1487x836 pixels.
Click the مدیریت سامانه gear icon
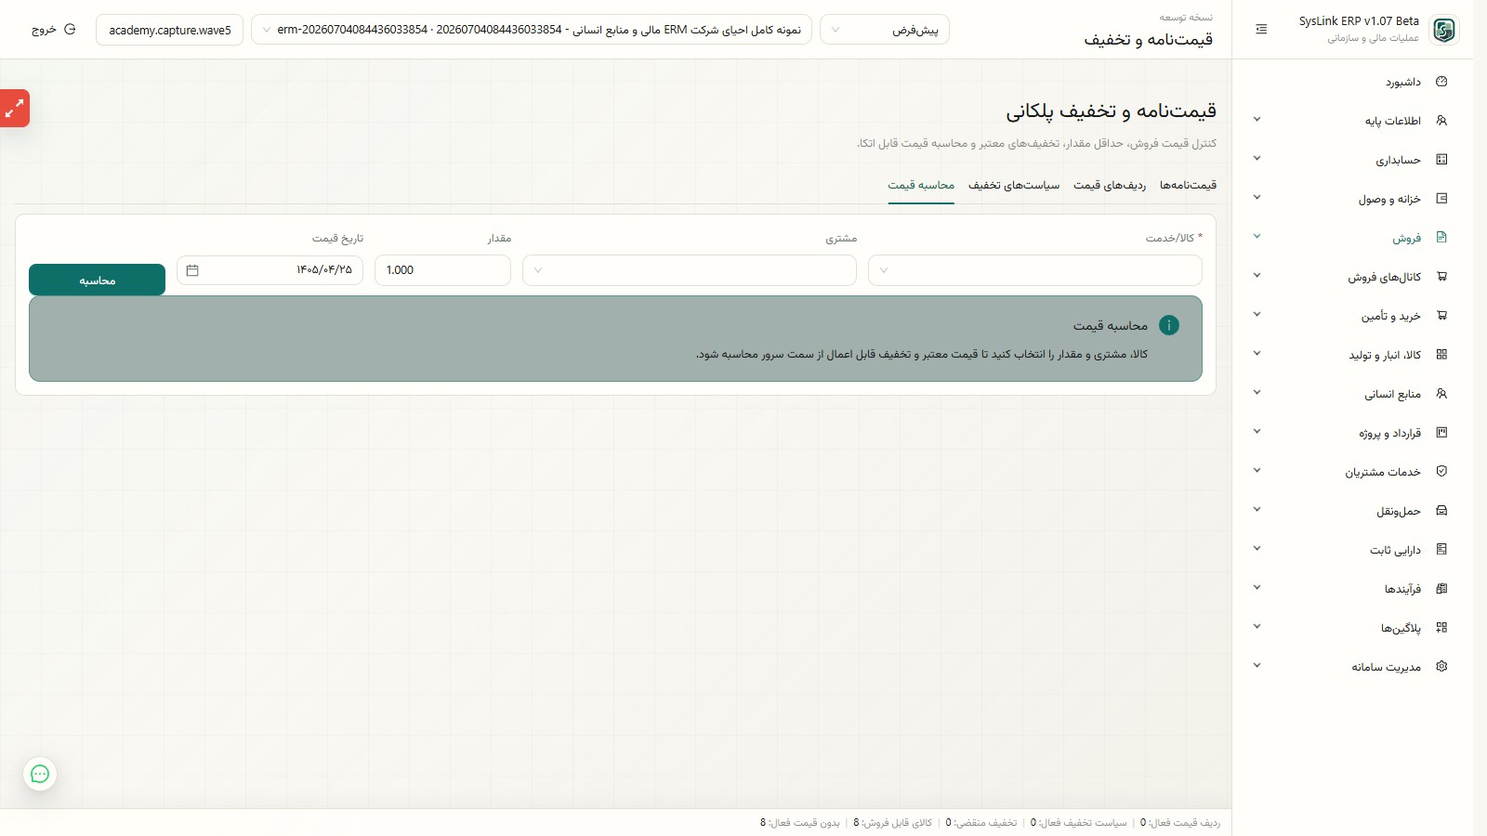pyautogui.click(x=1441, y=667)
